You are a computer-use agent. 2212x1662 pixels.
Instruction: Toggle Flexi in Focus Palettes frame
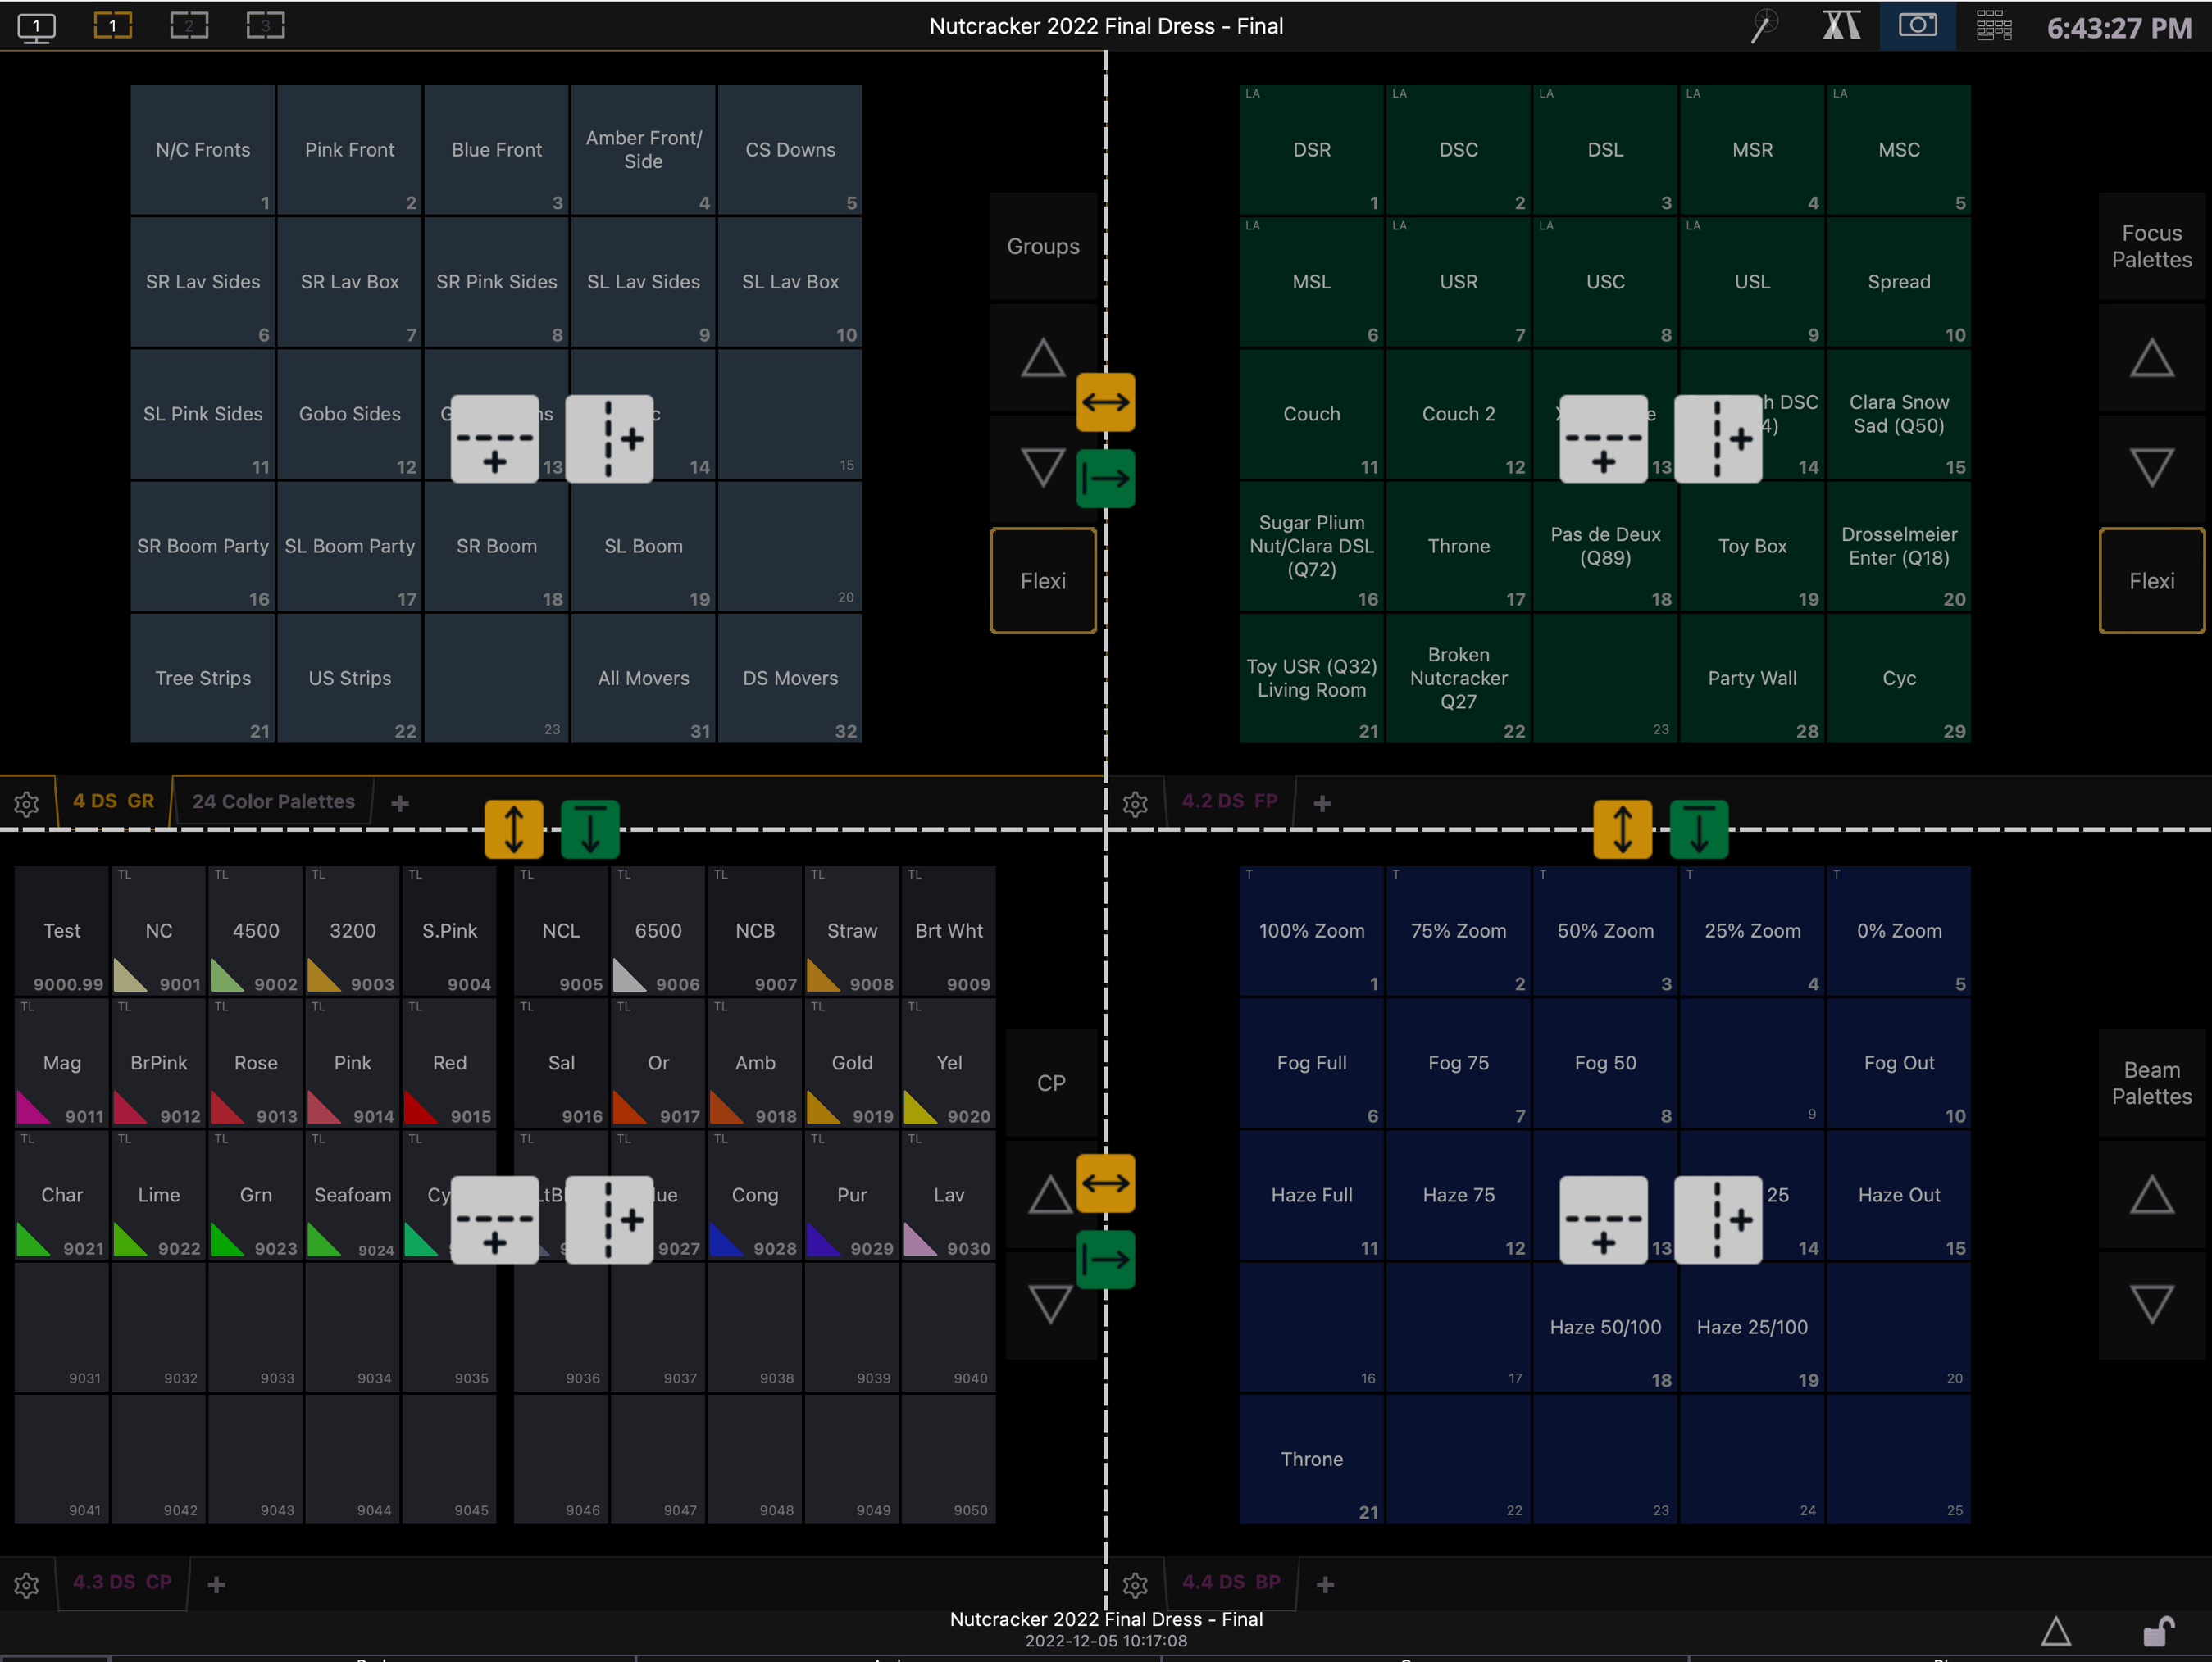(x=2151, y=581)
